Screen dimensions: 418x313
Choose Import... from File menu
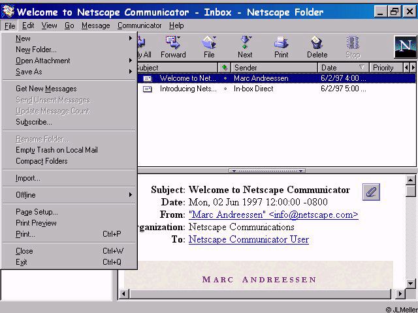click(69, 178)
